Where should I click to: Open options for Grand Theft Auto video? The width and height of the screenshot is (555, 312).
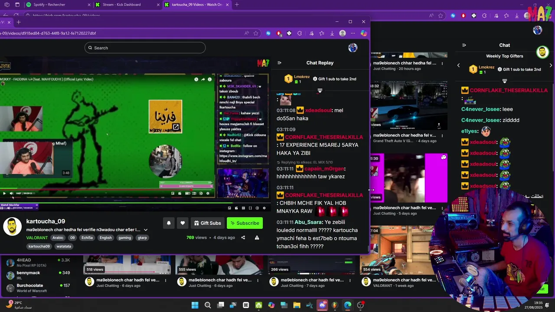[442, 136]
